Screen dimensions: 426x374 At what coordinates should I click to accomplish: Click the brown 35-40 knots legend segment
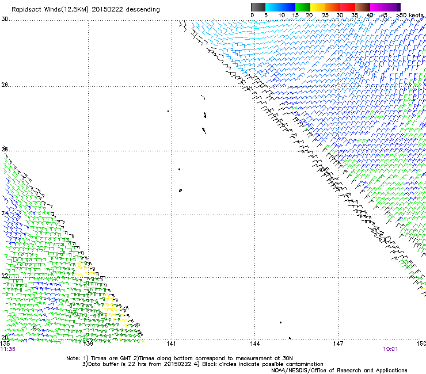coord(363,7)
